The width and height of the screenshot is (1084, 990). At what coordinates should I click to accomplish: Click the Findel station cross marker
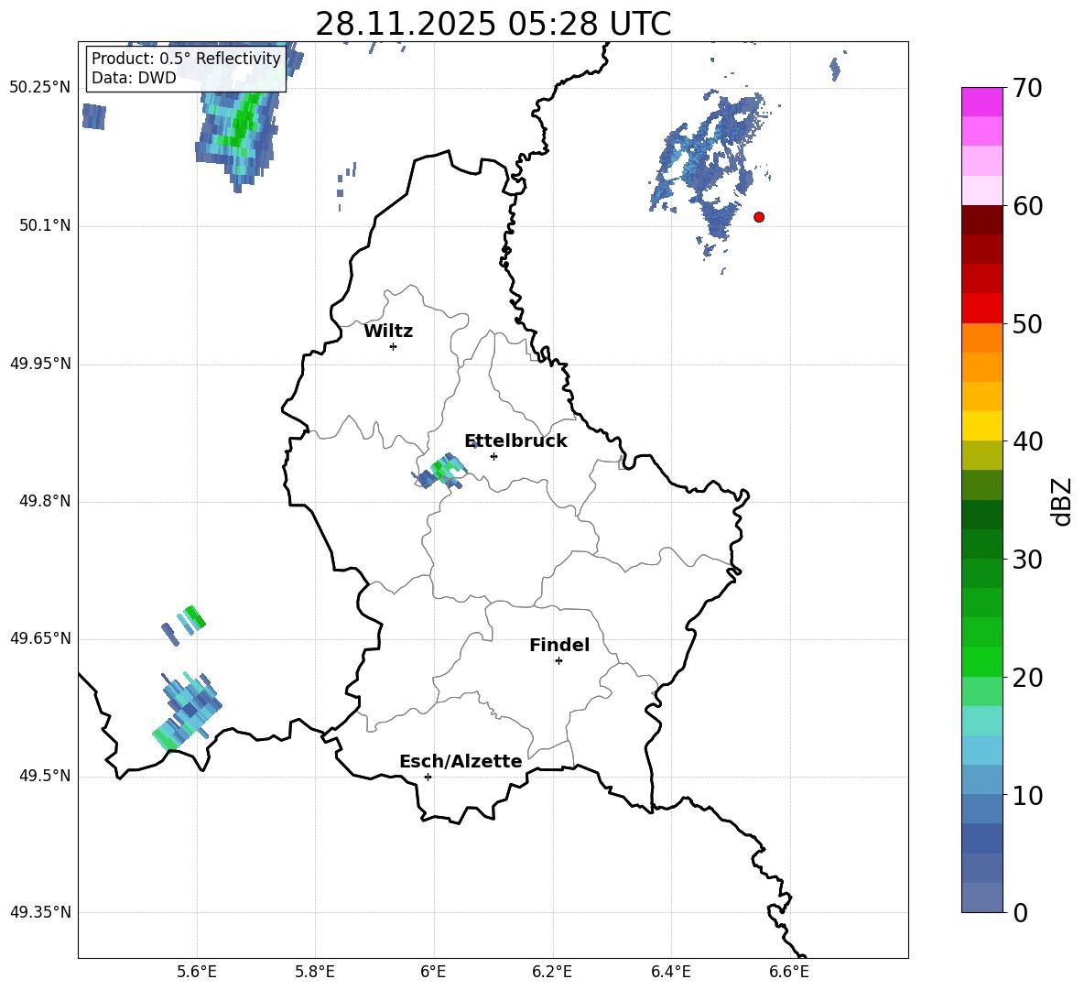(558, 660)
